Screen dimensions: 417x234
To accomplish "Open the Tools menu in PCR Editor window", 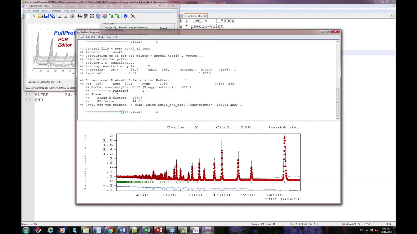I will tap(45, 11).
